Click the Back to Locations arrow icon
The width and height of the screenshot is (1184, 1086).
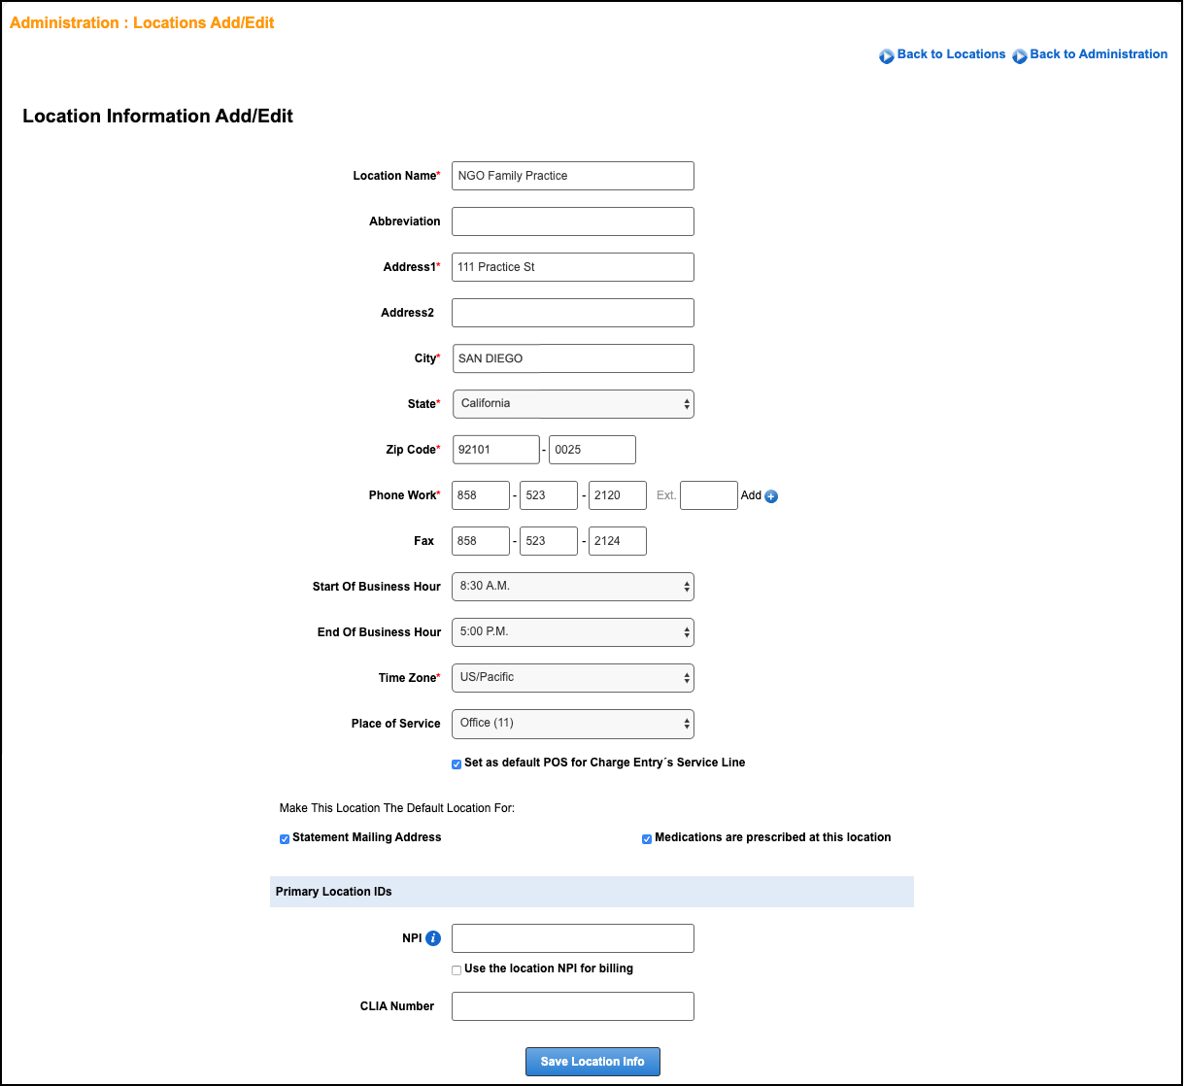887,56
